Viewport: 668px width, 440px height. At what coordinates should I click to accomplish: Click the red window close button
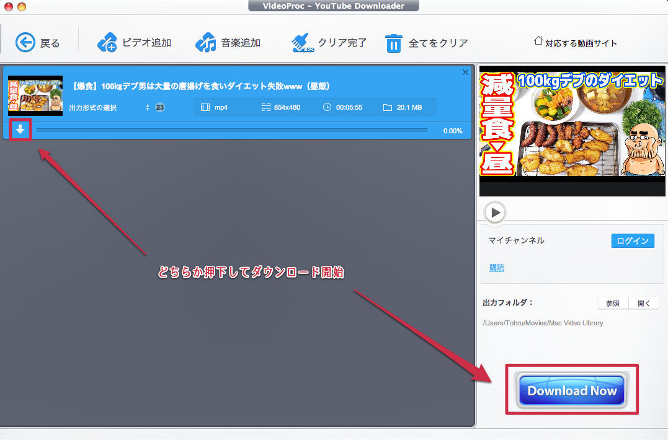(x=8, y=6)
